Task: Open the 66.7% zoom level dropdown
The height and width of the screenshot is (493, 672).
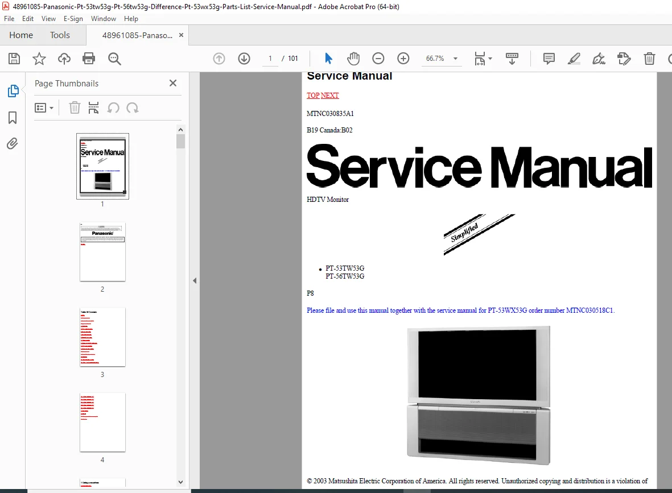Action: [x=456, y=59]
